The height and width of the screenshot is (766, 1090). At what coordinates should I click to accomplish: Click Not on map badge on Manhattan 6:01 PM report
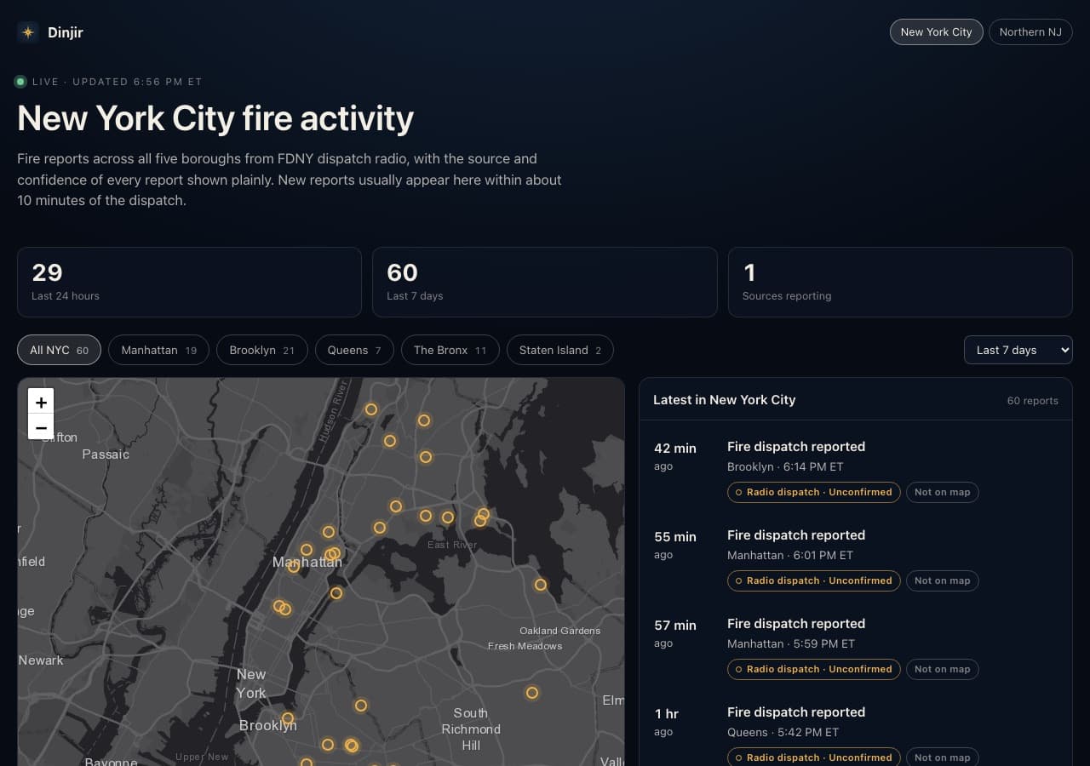pos(942,580)
